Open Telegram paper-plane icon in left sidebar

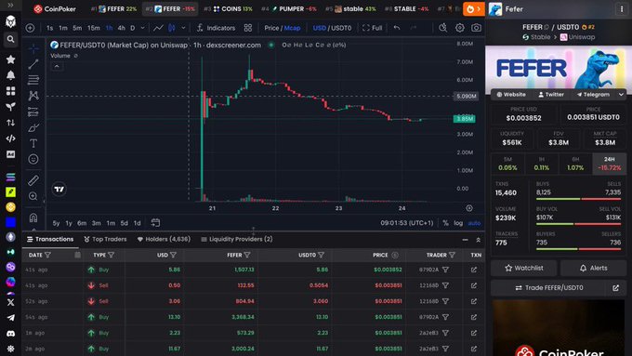(10, 318)
